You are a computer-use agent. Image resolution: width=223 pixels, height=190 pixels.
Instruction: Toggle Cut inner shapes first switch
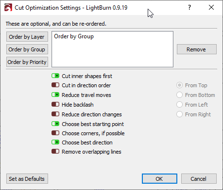(55, 76)
